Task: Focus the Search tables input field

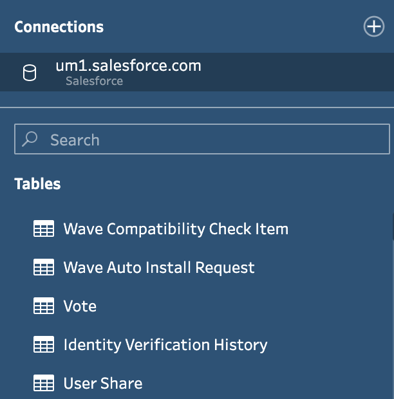Action: [202, 139]
